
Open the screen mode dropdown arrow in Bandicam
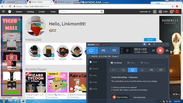[x=97, y=50]
